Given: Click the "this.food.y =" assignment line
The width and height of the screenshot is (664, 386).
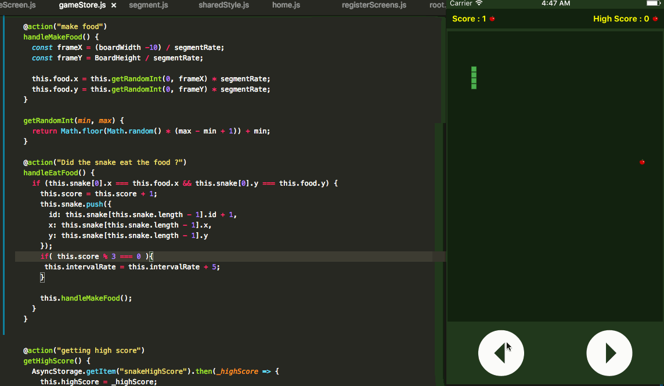Looking at the screenshot, I should click(x=151, y=89).
